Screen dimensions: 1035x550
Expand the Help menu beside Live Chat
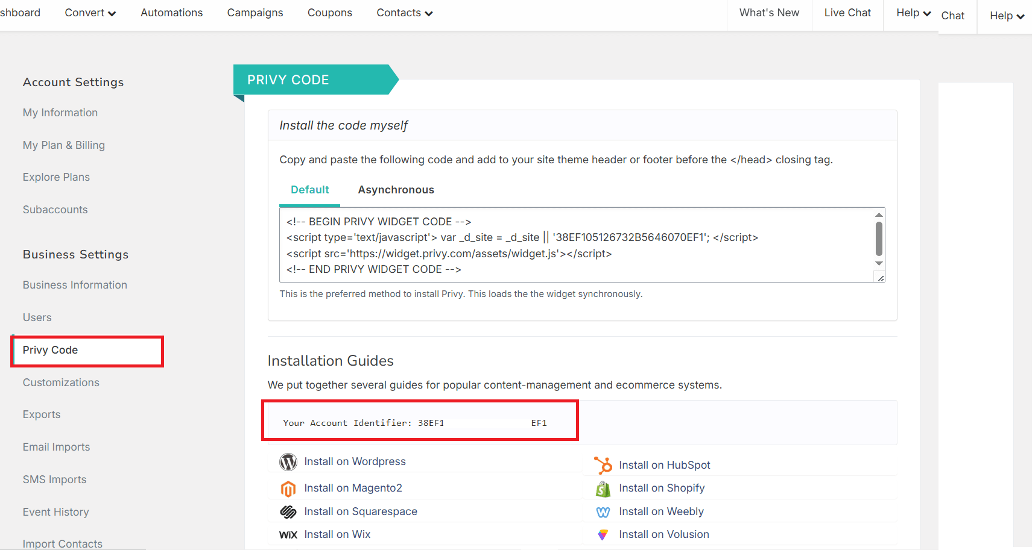point(913,13)
